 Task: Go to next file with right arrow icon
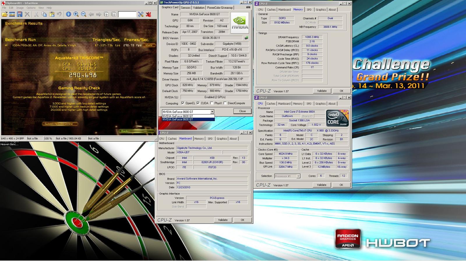[x=99, y=14]
